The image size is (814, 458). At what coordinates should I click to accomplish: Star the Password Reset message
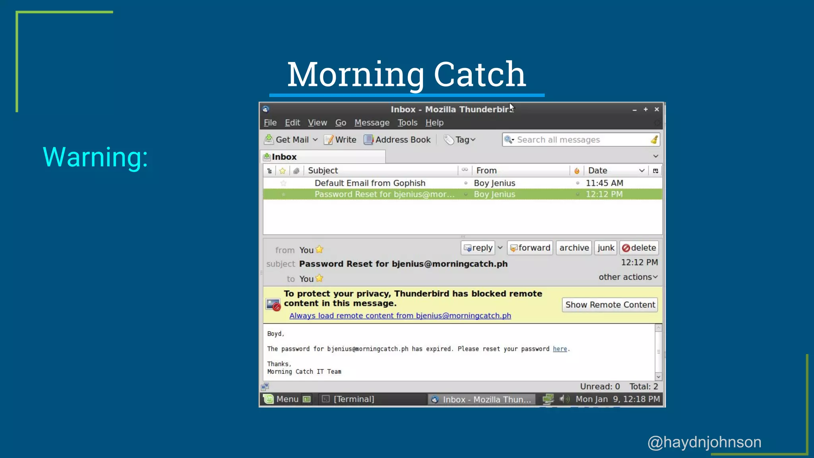point(283,194)
